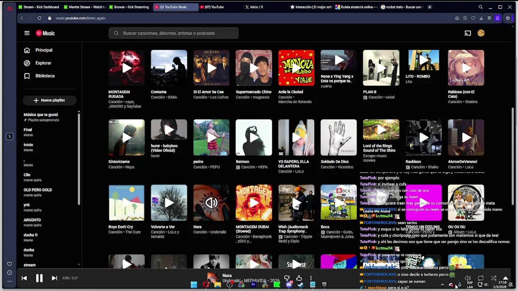
Task: Open more actions menu in player bar
Action: tap(311, 278)
